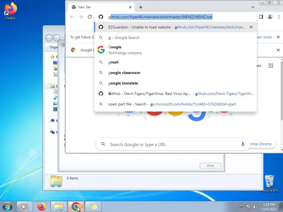Select the Pictures library icon in Explorer
283x212 pixels.
(55, 104)
